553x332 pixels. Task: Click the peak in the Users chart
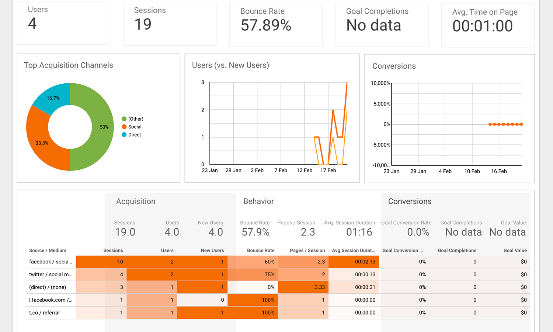pos(347,83)
